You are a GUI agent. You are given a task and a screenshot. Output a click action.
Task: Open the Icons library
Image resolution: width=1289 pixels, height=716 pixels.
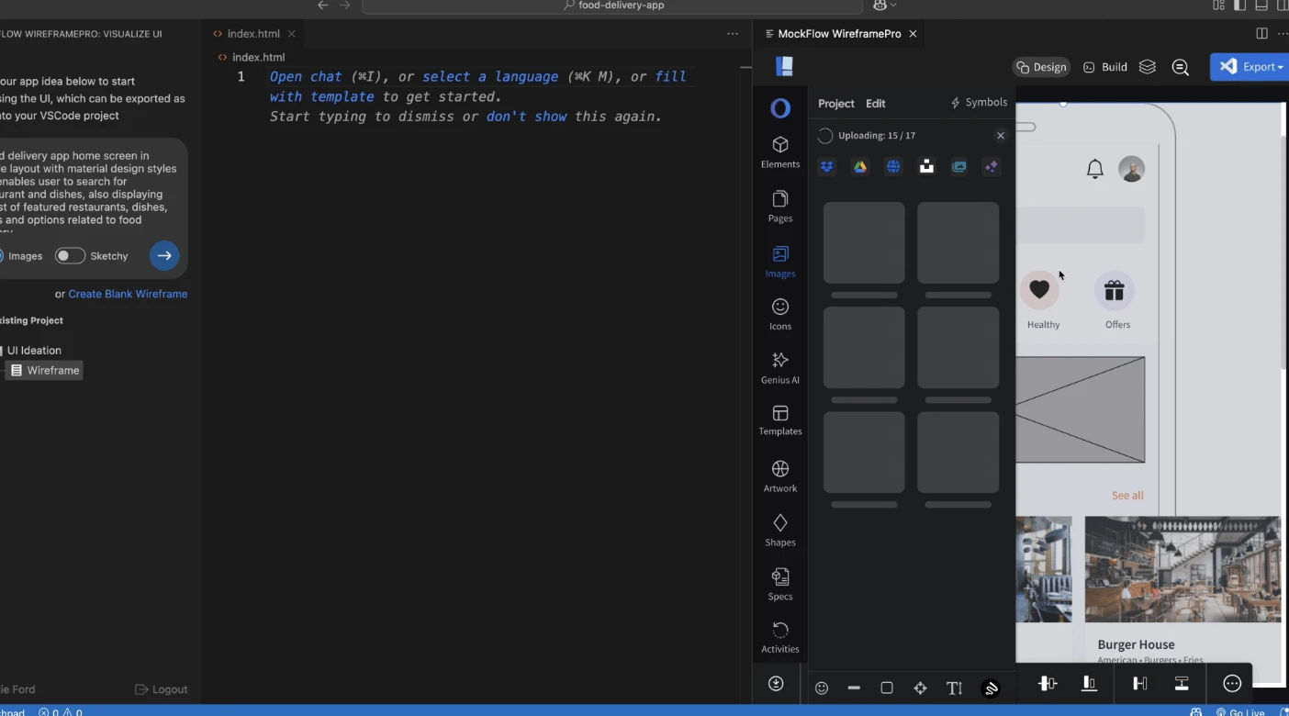coord(779,313)
